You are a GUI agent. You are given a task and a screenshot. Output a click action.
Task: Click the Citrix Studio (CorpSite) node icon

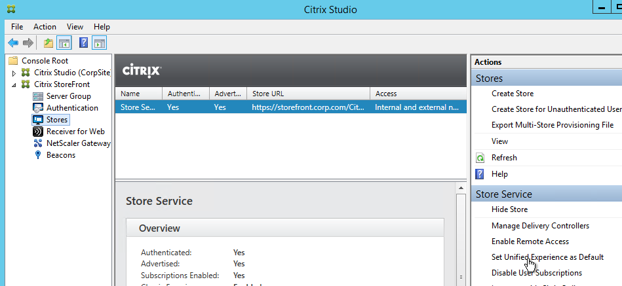coord(26,73)
